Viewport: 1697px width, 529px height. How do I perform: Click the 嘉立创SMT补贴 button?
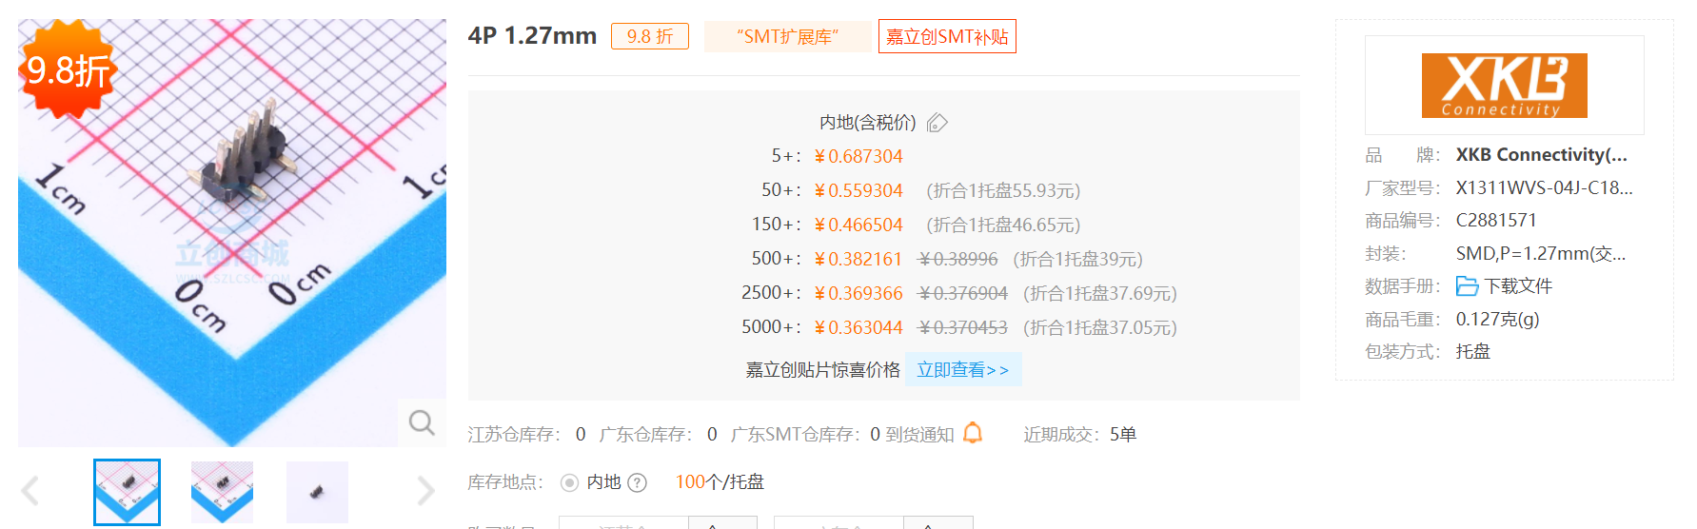[947, 36]
